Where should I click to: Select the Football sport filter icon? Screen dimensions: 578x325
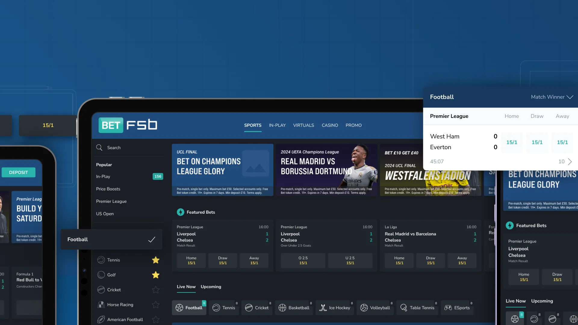(x=180, y=308)
